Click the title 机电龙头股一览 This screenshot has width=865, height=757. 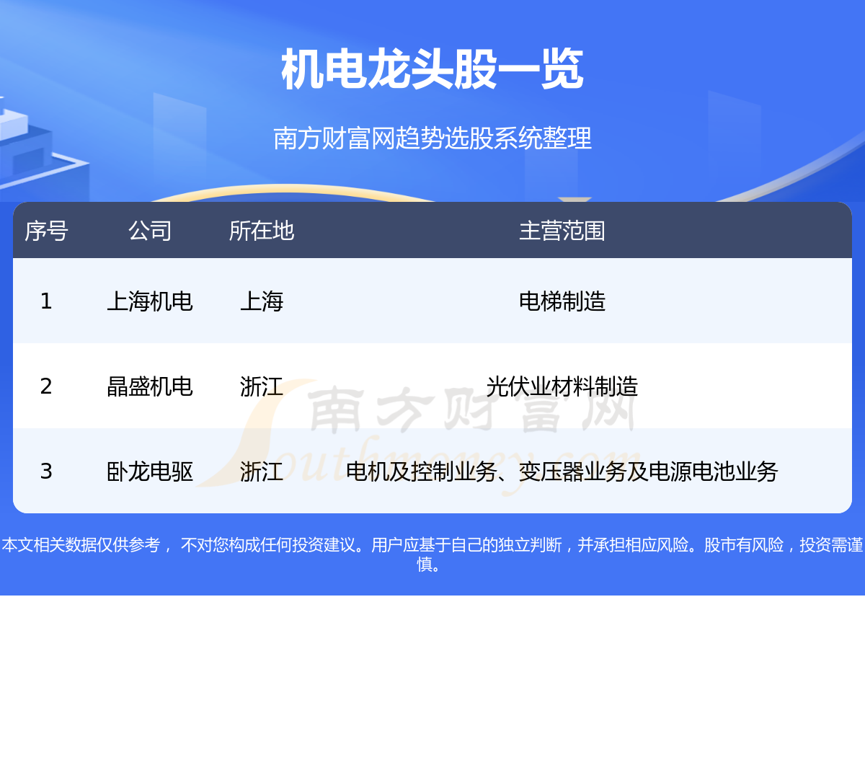[432, 70]
